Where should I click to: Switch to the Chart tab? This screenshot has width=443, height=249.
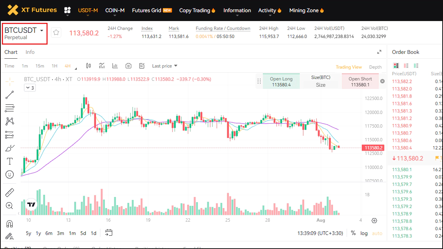(x=11, y=52)
